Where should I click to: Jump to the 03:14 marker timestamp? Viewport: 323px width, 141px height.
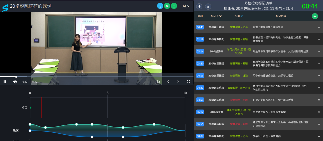200,51
